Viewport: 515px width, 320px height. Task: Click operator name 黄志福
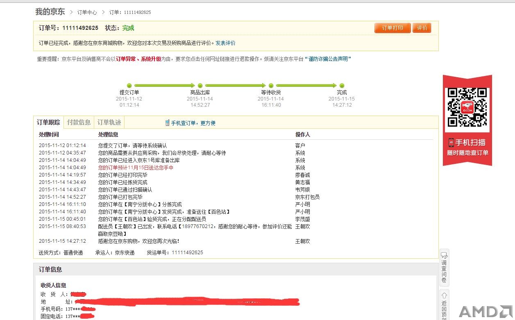[x=303, y=182]
